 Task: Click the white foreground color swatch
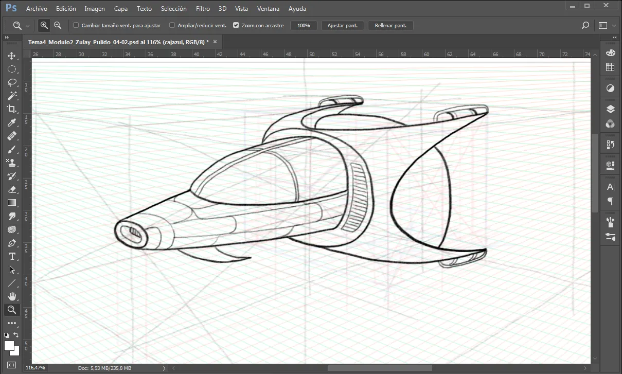point(9,345)
